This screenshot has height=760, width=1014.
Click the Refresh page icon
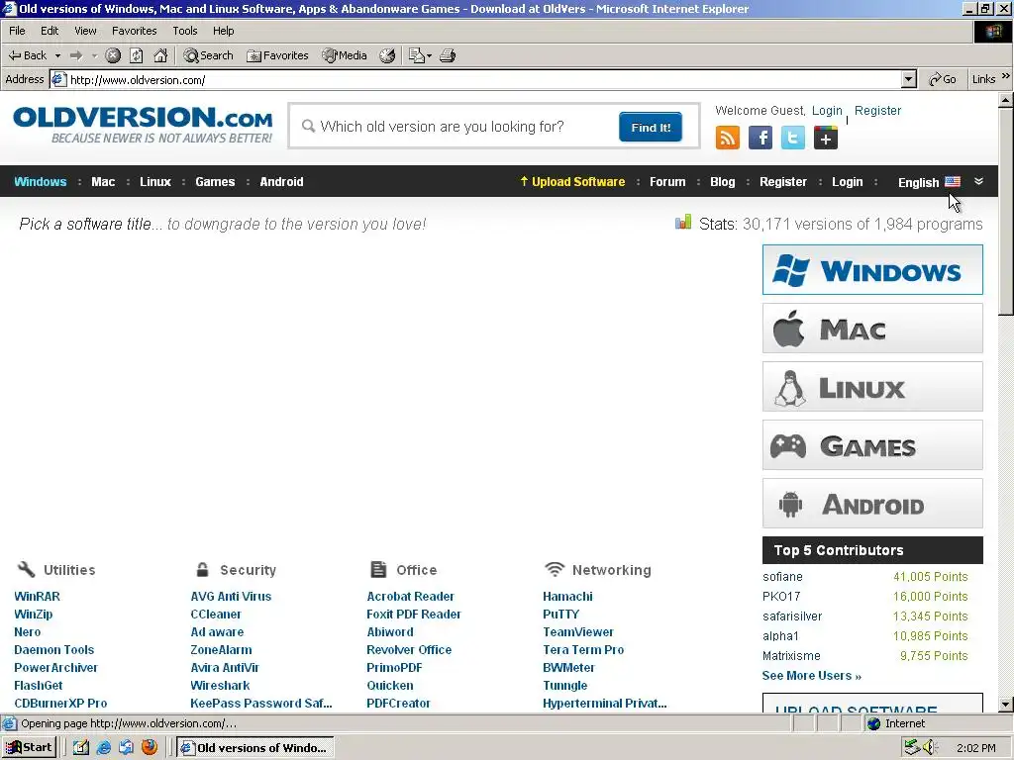point(136,55)
